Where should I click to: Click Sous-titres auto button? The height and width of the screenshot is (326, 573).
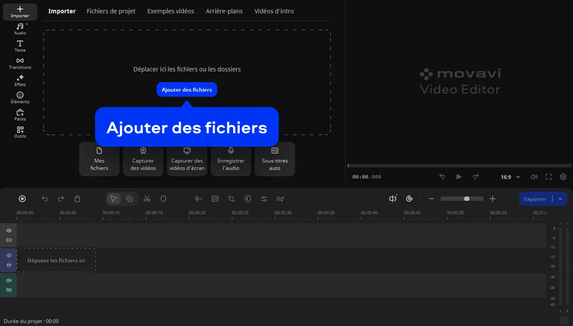(x=274, y=159)
